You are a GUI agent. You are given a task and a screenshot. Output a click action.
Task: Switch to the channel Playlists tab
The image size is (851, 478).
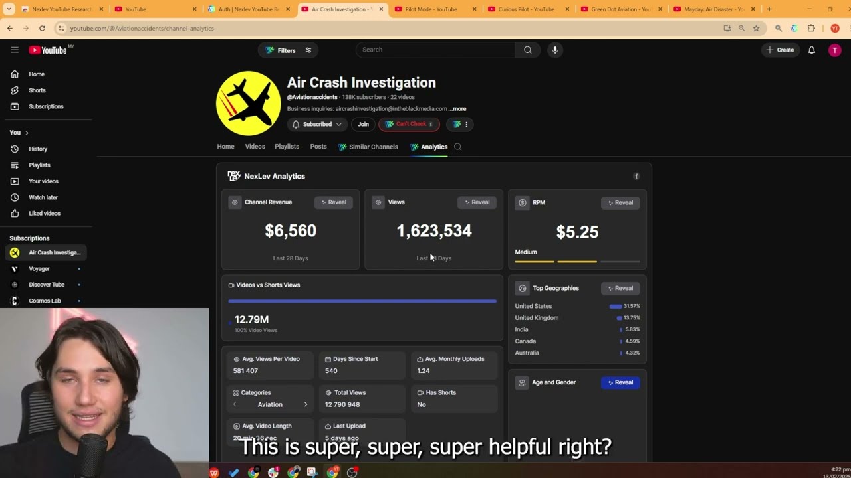287,147
